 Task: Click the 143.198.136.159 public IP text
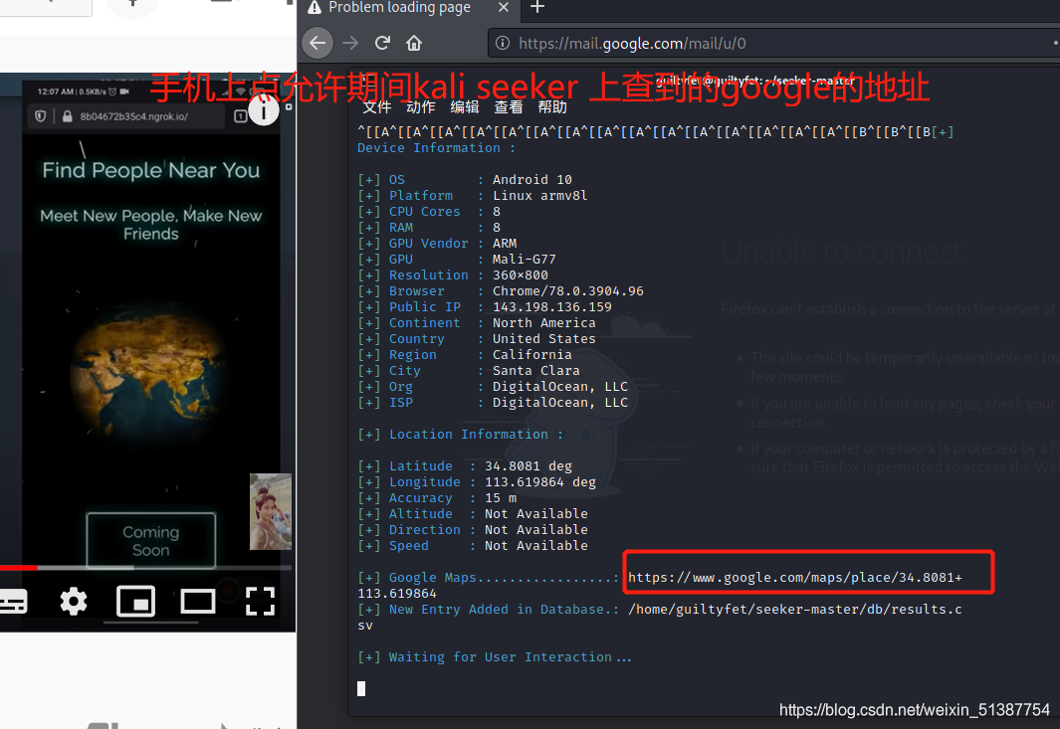pyautogui.click(x=551, y=306)
